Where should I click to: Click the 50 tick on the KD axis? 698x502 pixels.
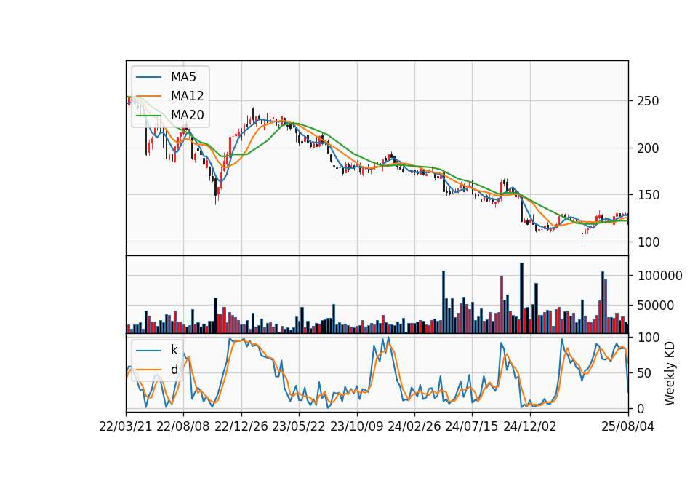click(645, 373)
